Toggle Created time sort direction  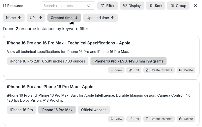pos(64,18)
